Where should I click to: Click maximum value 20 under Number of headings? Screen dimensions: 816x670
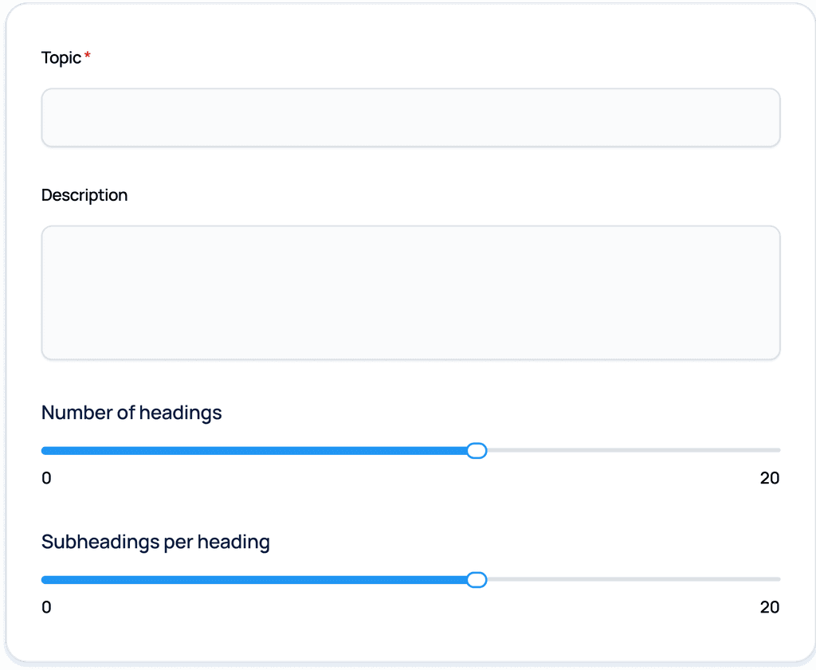(x=769, y=478)
